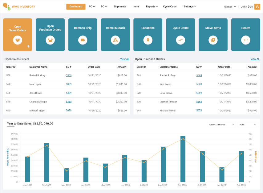Click the Items to Ship truck icon
Viewport: 263px width, 193px height.
point(83,40)
